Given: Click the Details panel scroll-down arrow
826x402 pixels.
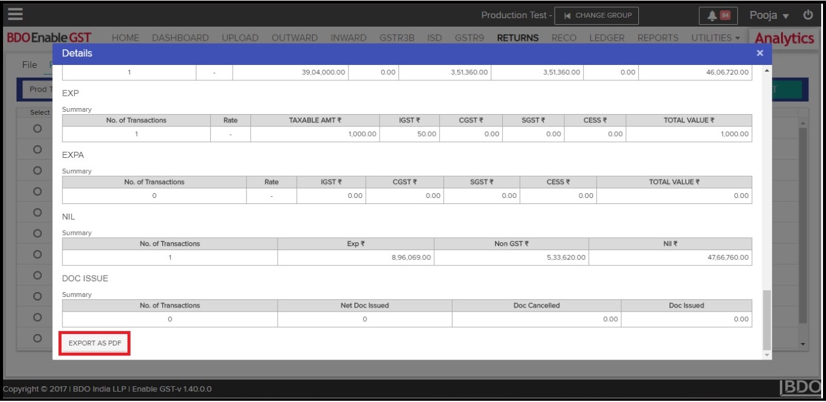Looking at the screenshot, I should [x=766, y=355].
